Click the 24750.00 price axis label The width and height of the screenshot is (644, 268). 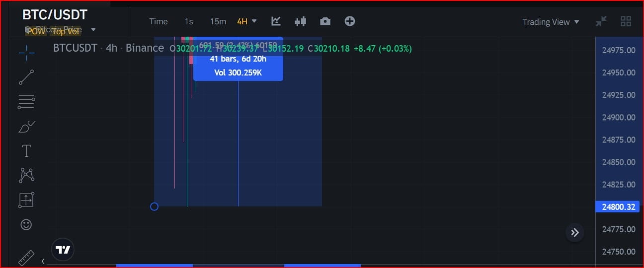(619, 252)
